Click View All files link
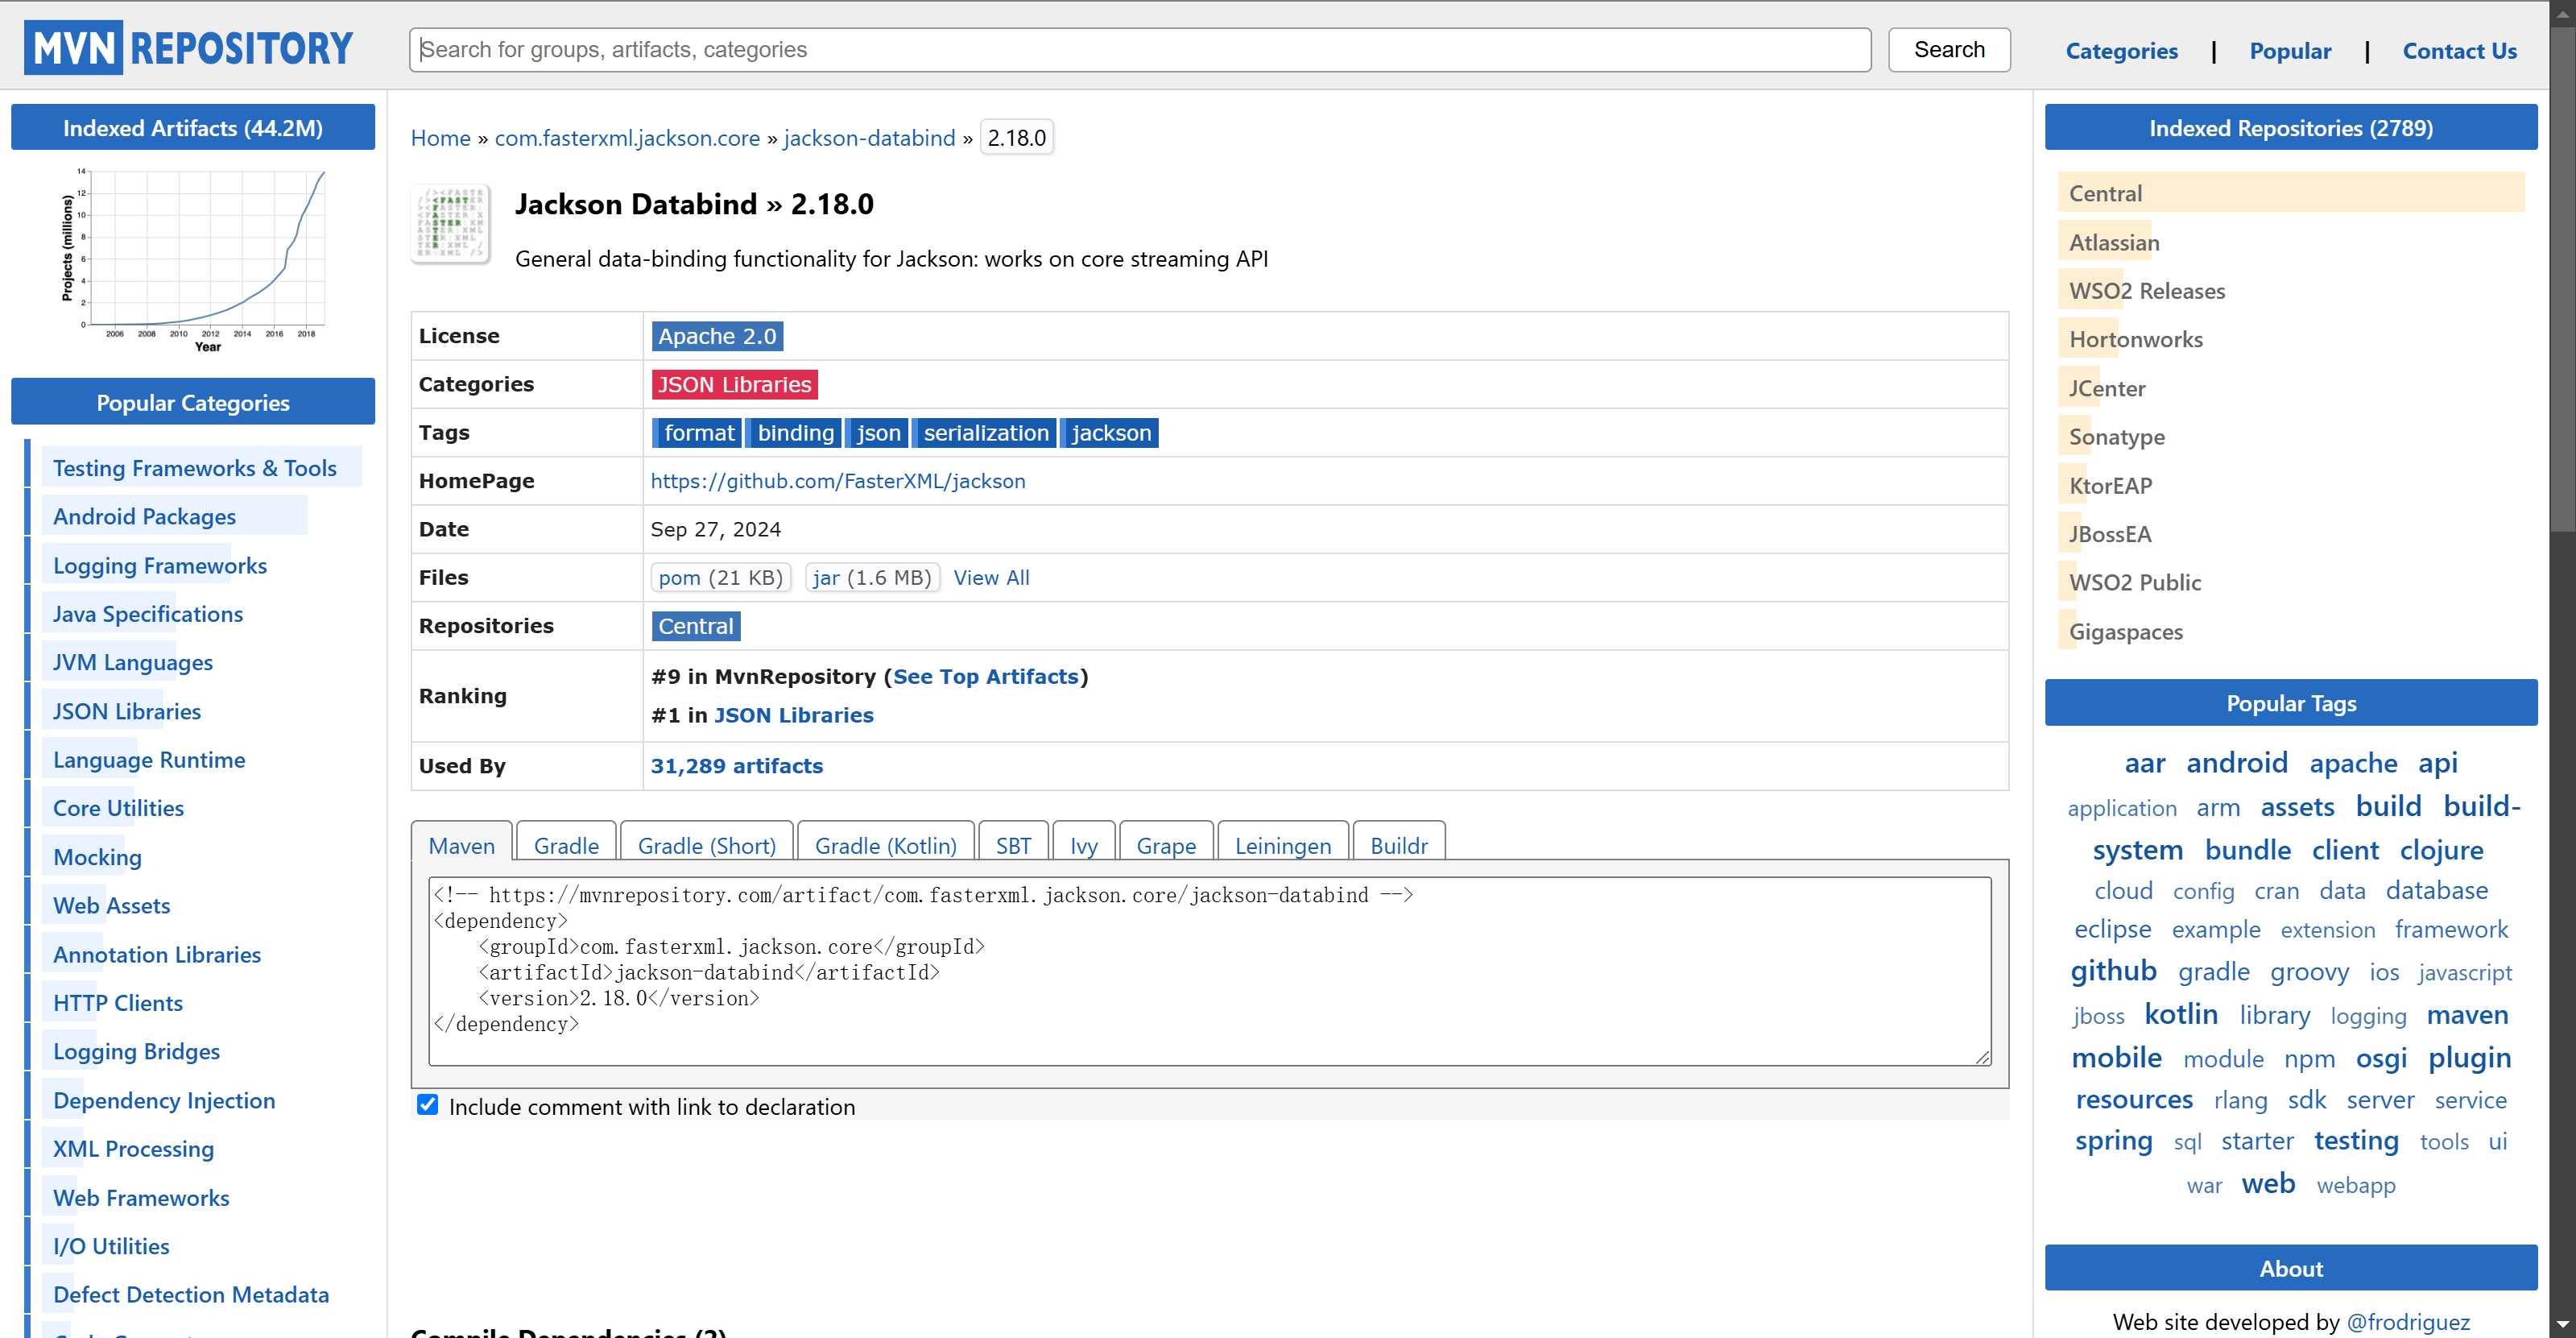The width and height of the screenshot is (2576, 1338). (x=990, y=578)
